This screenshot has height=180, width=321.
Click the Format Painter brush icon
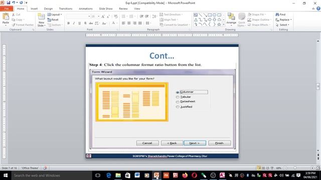(x=14, y=24)
